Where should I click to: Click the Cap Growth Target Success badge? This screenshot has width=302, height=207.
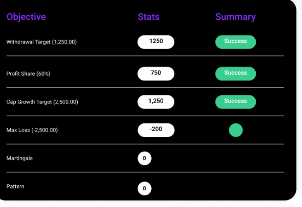tap(235, 102)
